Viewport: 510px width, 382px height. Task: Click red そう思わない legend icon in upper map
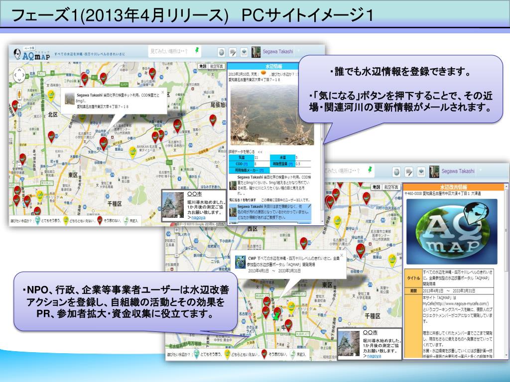[x=100, y=220]
